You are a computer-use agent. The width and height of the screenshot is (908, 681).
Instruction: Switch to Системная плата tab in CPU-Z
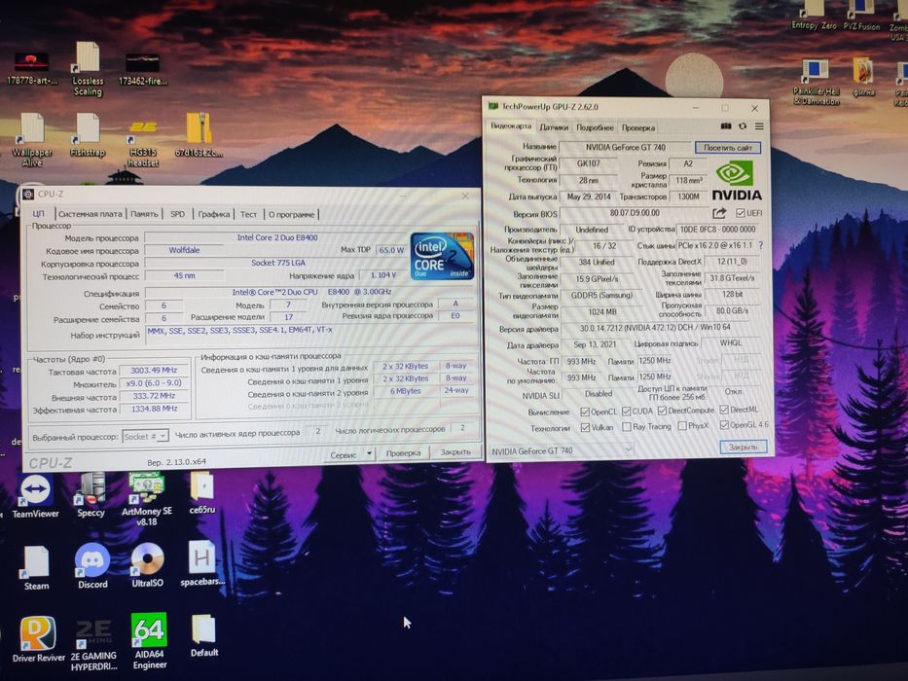point(91,214)
